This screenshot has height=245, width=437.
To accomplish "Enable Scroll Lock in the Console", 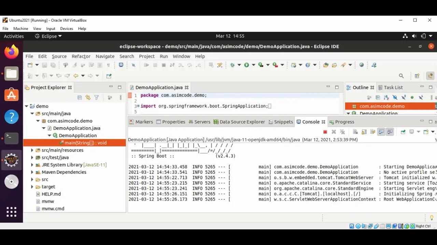I will (364, 132).
